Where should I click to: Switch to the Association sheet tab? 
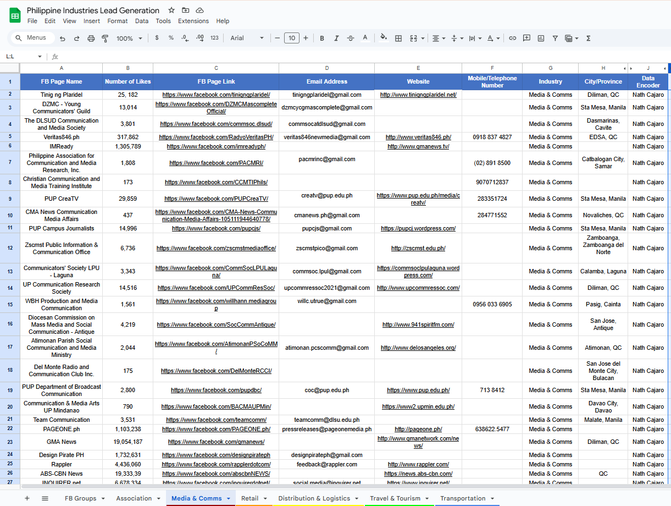[x=134, y=498]
